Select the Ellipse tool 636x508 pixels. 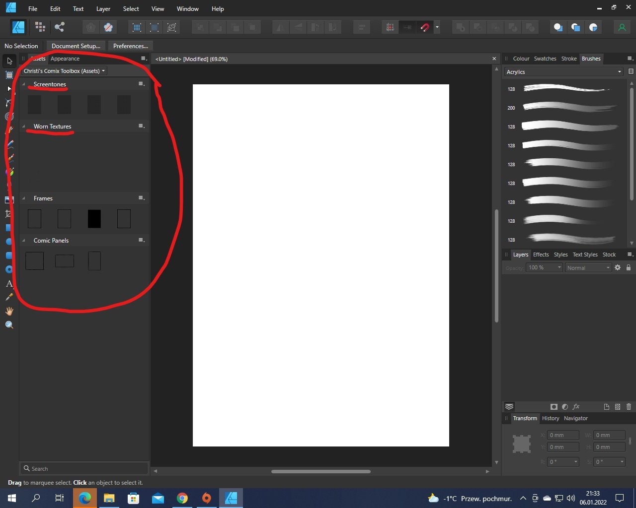[9, 242]
